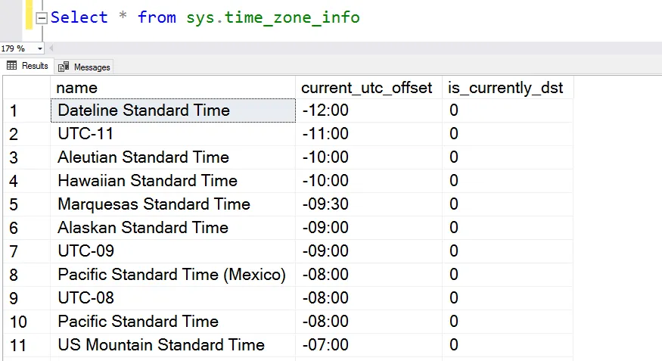Image resolution: width=662 pixels, height=361 pixels.
Task: Click the horizontal scroll left arrow
Action: point(51,48)
